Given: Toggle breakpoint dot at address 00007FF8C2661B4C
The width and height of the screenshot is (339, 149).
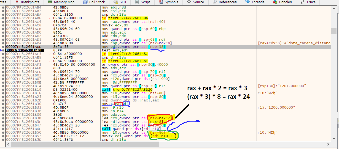Looking at the screenshot, I should [x=3, y=129].
